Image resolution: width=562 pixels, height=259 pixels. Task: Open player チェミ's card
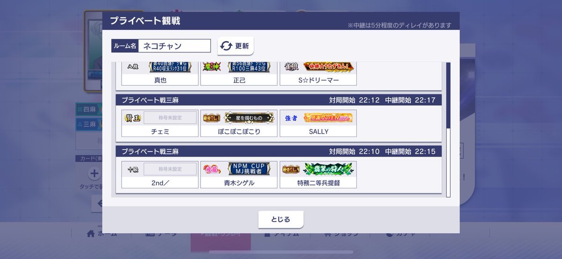[x=160, y=123]
